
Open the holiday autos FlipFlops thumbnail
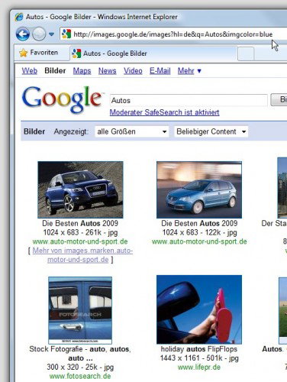pyautogui.click(x=199, y=309)
